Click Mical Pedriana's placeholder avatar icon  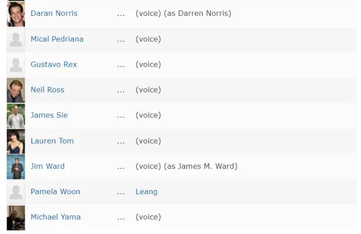point(16,39)
